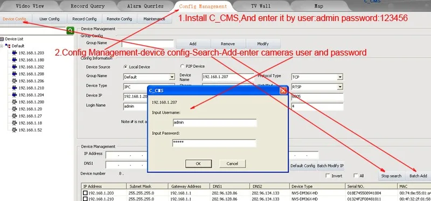
Task: Click the Device List header icon
Action: pos(2,39)
